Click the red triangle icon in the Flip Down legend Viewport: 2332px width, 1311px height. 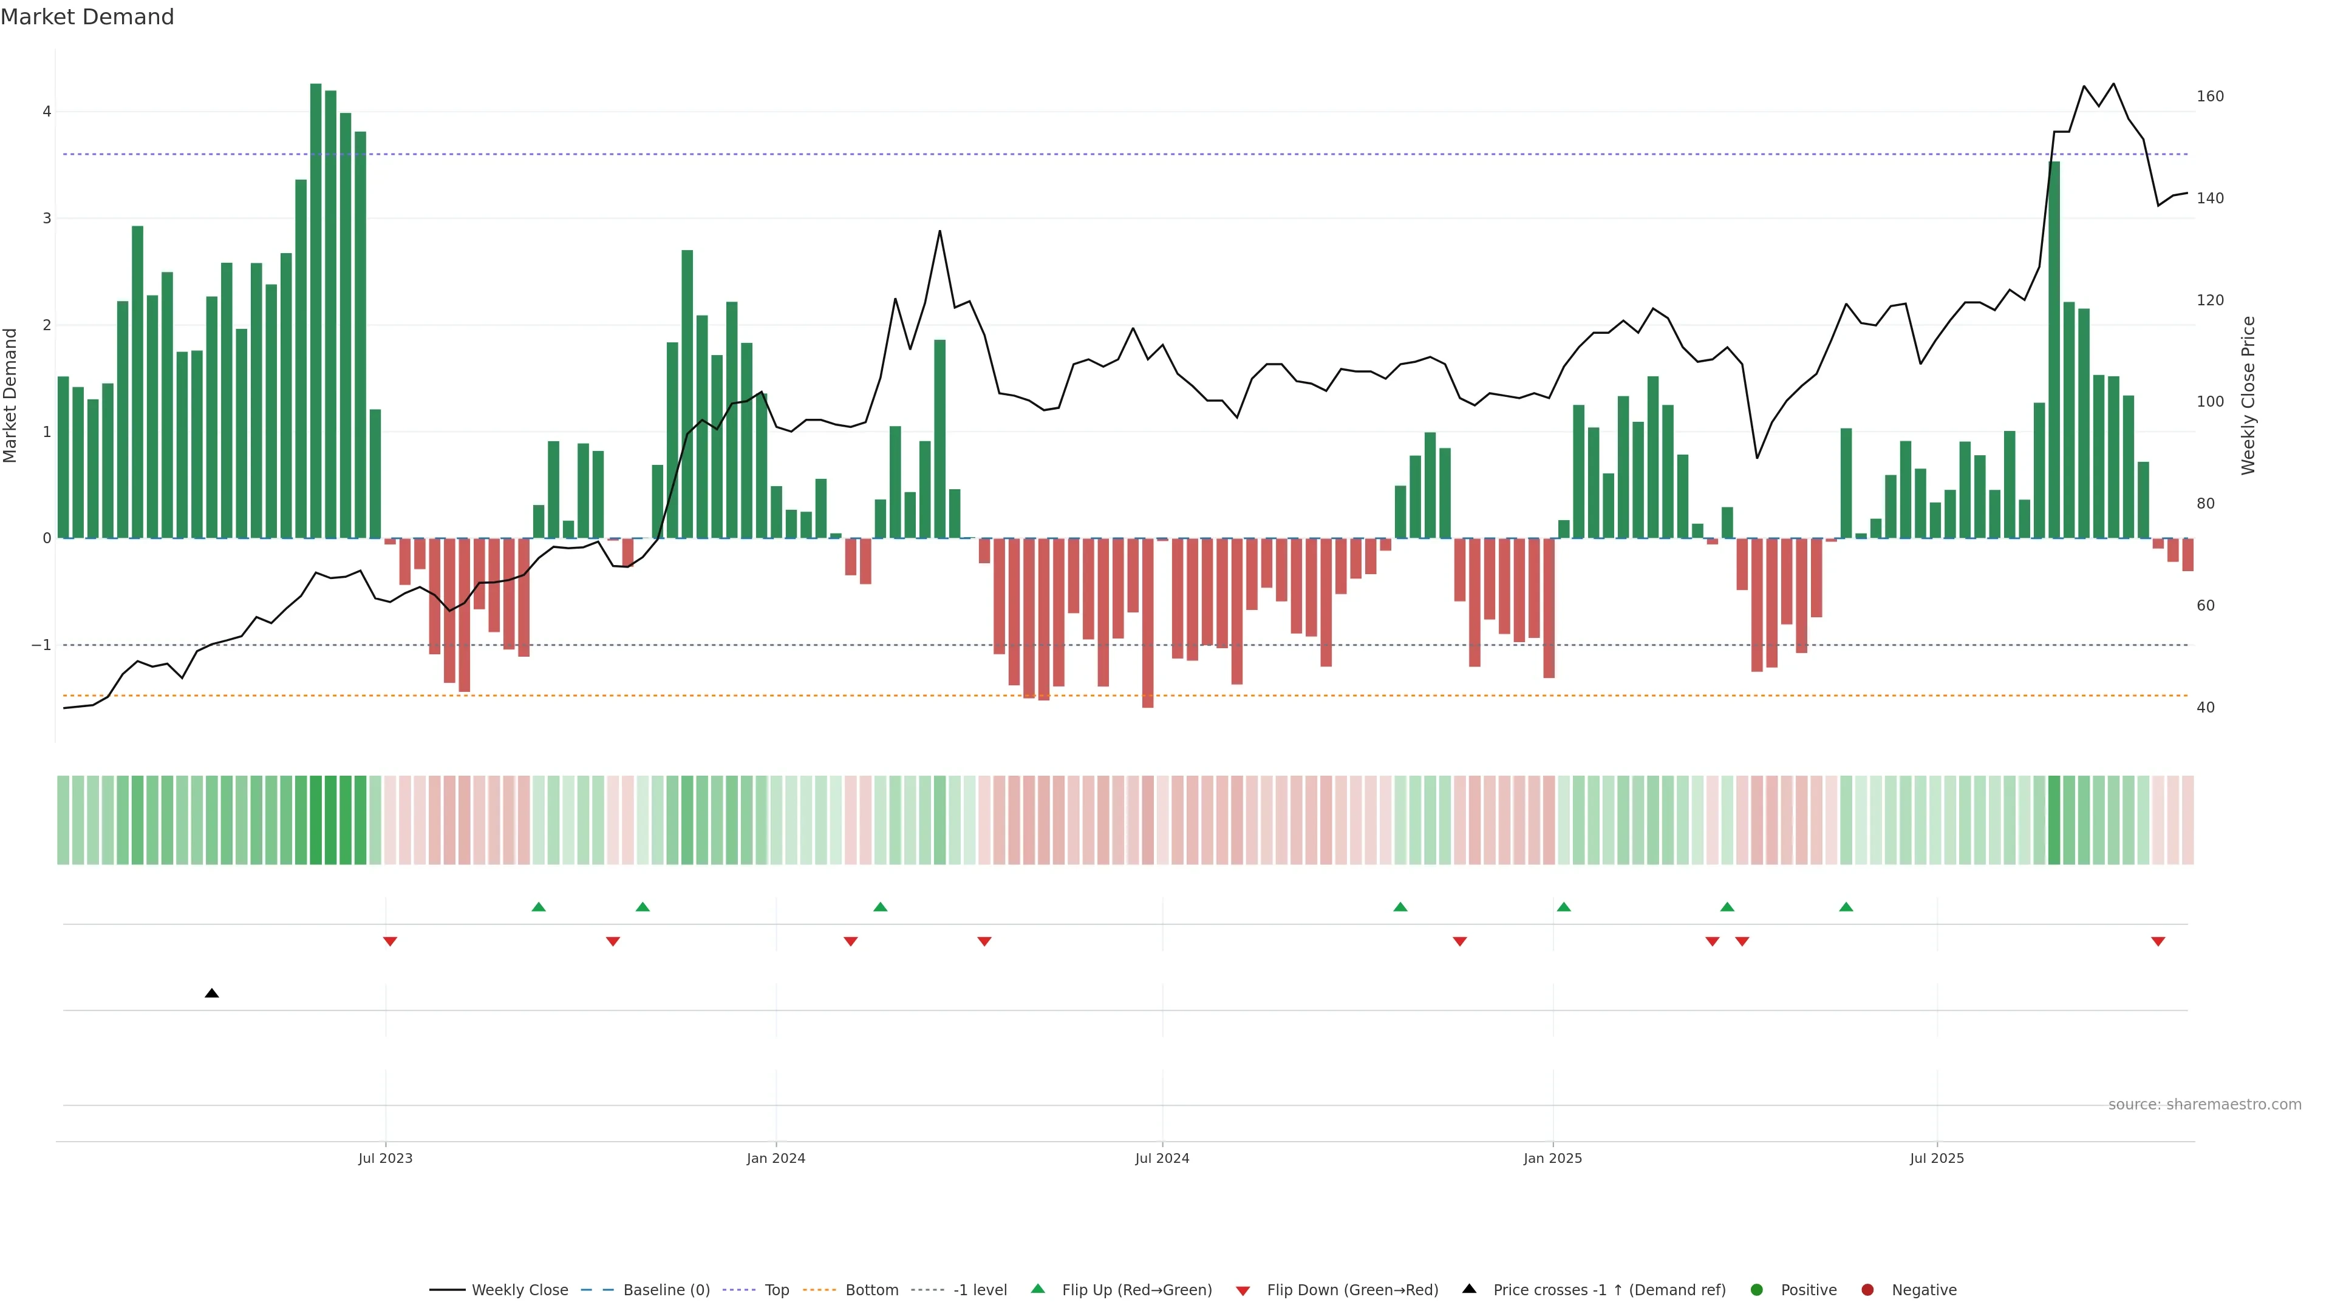point(1243,1290)
